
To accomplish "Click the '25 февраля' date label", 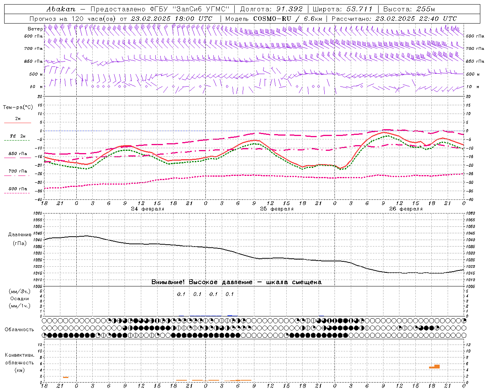I will pos(277,209).
